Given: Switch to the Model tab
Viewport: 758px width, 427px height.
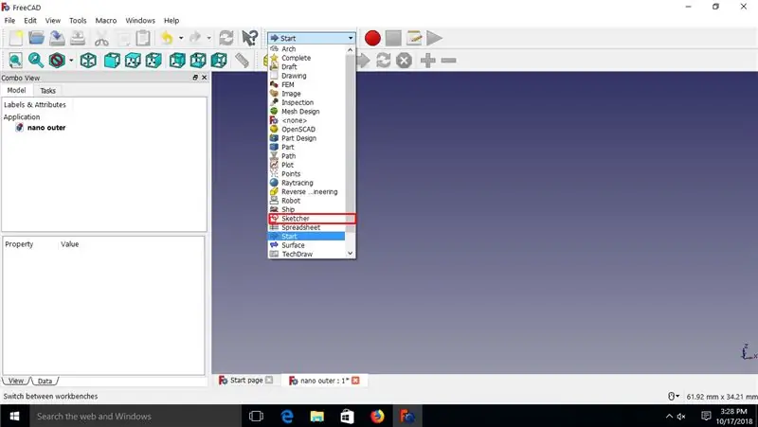Looking at the screenshot, I should (16, 90).
